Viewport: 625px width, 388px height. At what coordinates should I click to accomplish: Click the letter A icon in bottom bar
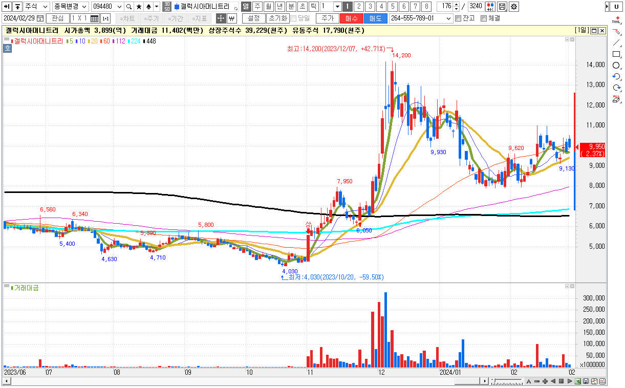(529, 381)
